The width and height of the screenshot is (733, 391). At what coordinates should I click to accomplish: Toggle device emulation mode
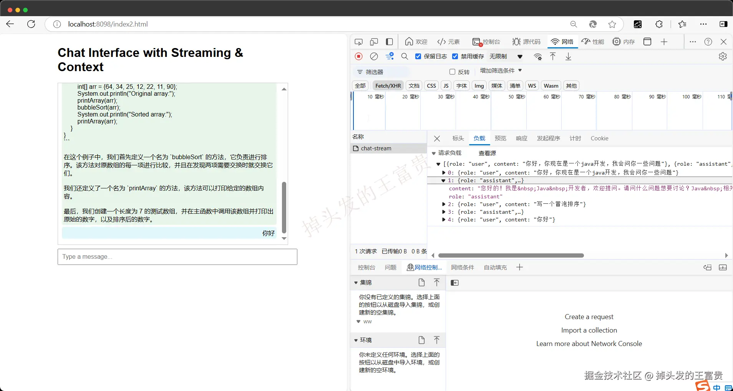pos(374,42)
